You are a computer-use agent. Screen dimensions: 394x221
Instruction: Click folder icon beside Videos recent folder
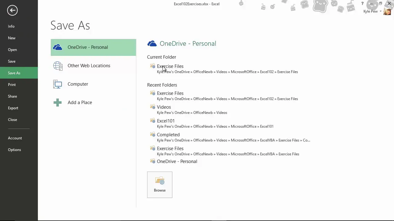(x=153, y=107)
